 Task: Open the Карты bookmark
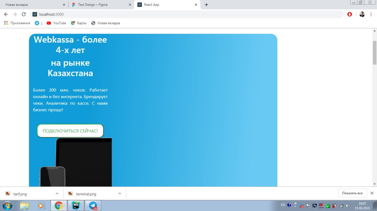(x=79, y=23)
